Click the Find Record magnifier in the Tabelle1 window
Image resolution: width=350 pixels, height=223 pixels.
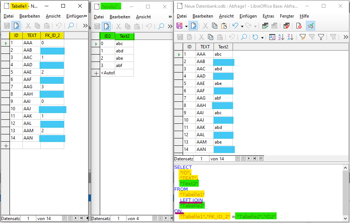pos(71,26)
